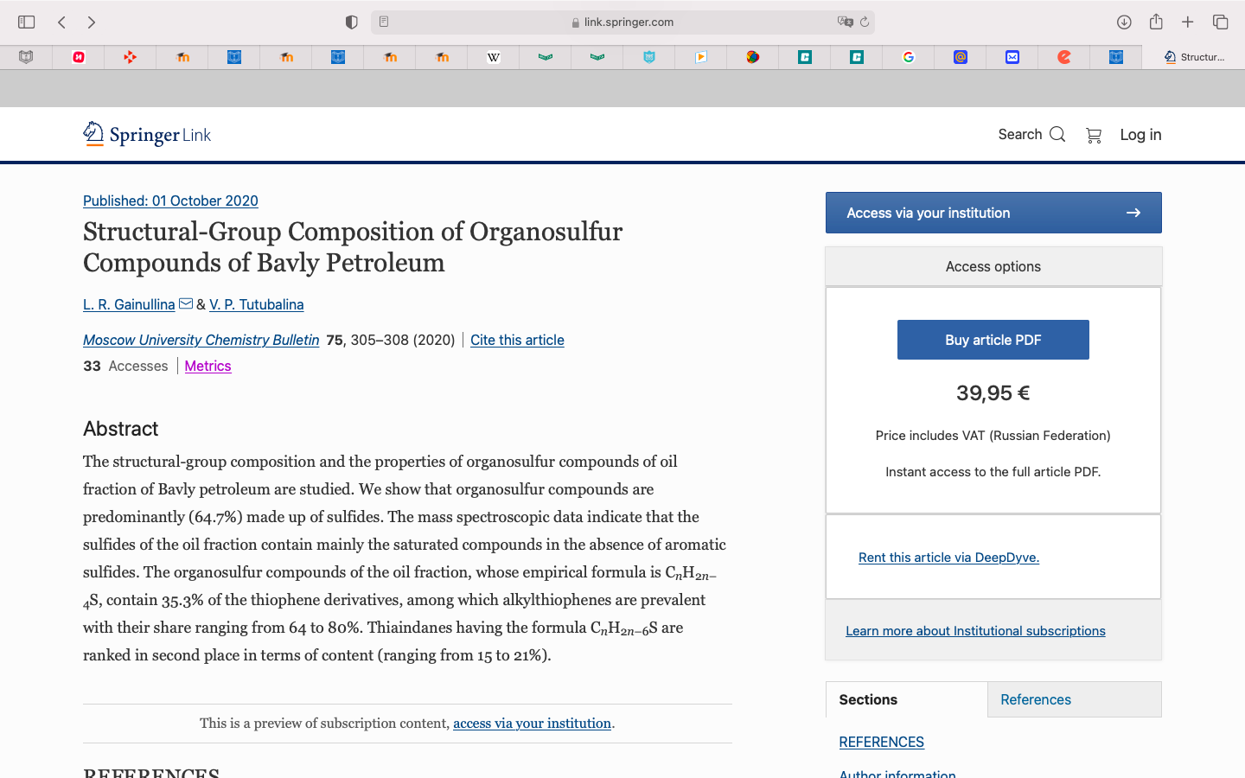
Task: Reload the page with refresh icon
Action: (x=864, y=22)
